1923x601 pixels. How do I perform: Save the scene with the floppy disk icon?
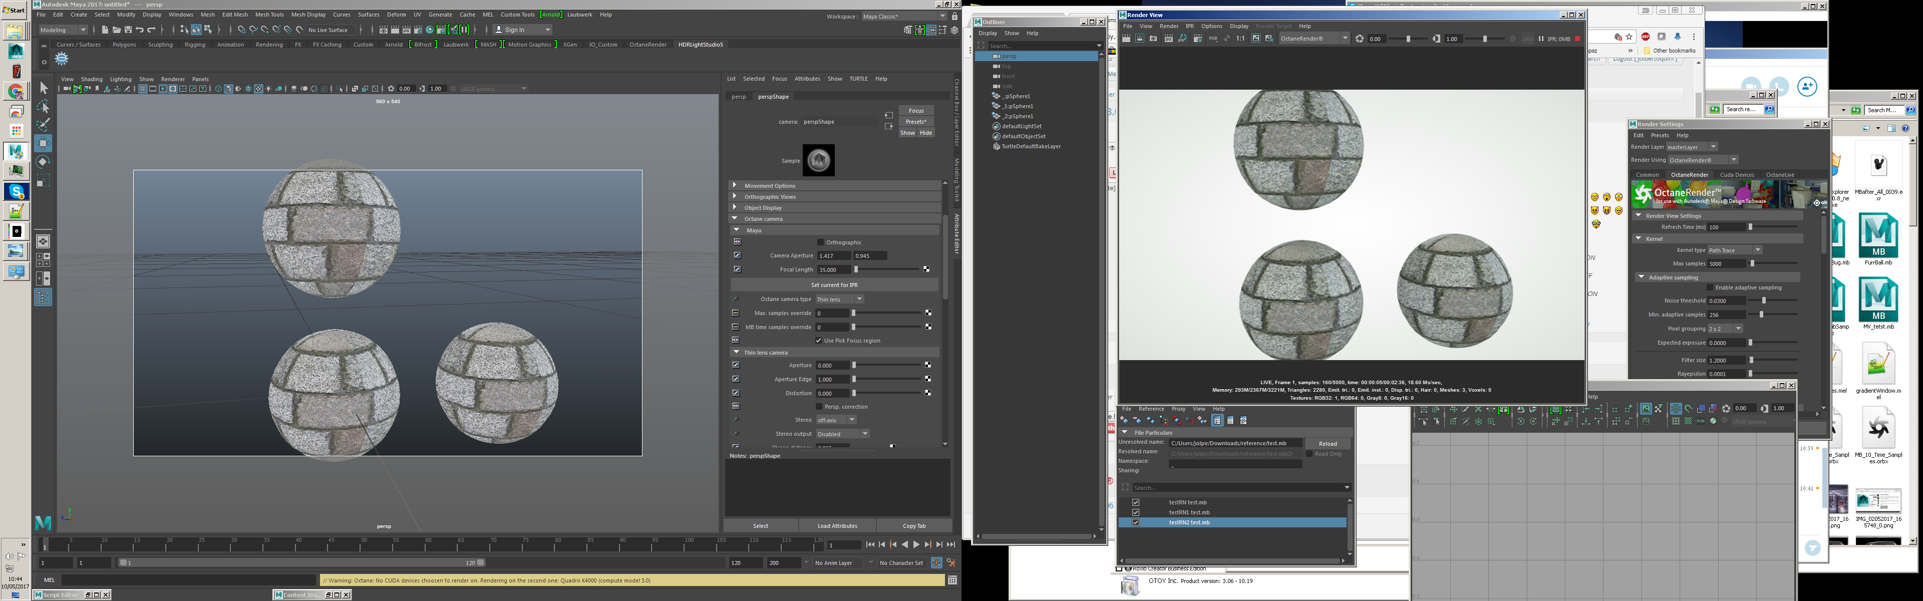128,30
